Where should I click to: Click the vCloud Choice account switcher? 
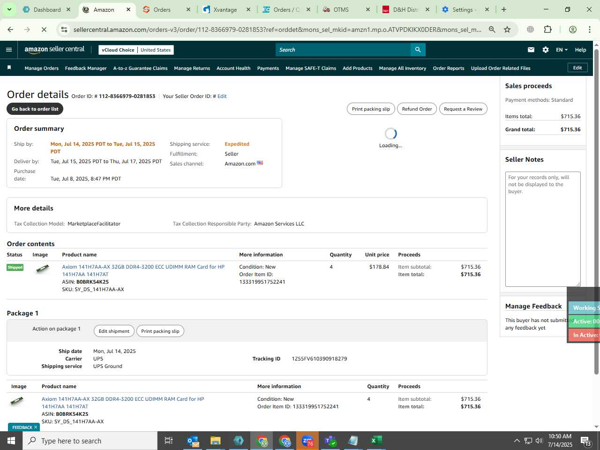[136, 50]
